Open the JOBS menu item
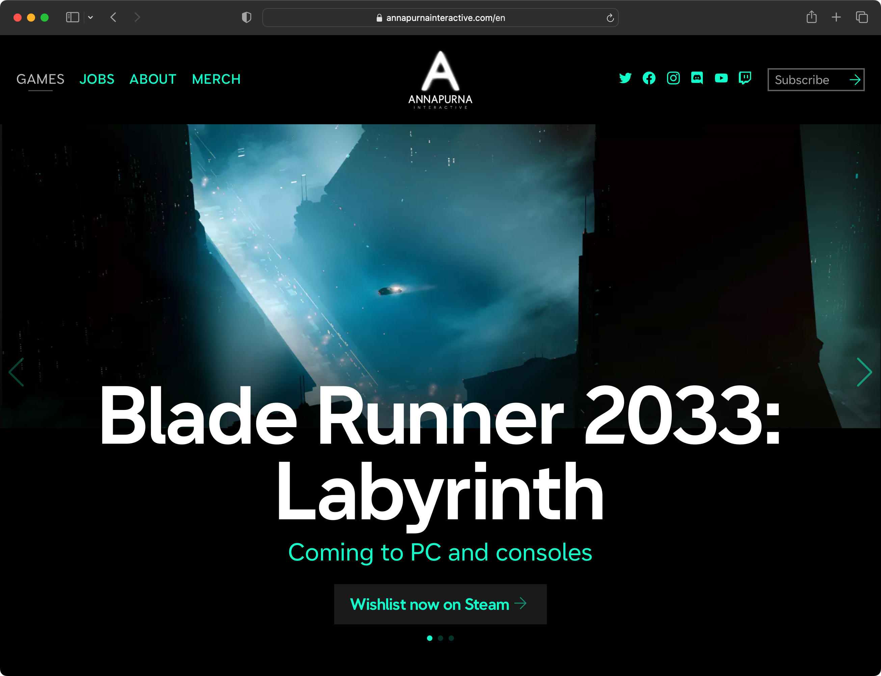The image size is (881, 676). click(97, 79)
